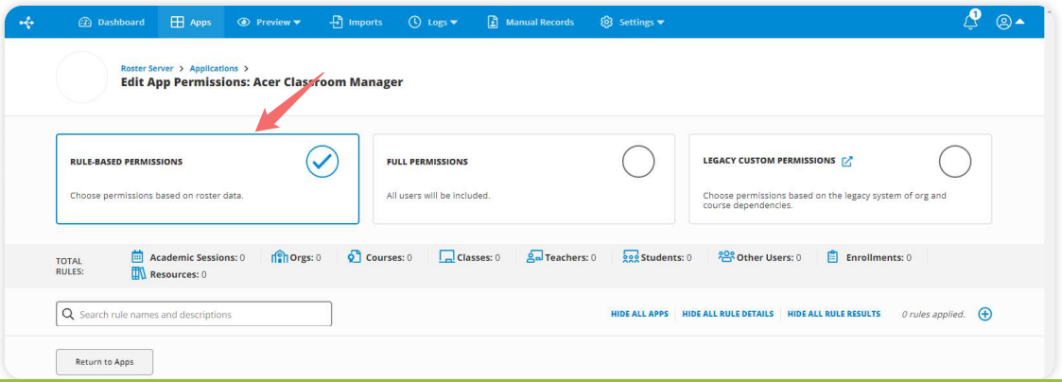The height and width of the screenshot is (382, 1062).
Task: Click the Settings gear icon
Action: click(x=607, y=23)
